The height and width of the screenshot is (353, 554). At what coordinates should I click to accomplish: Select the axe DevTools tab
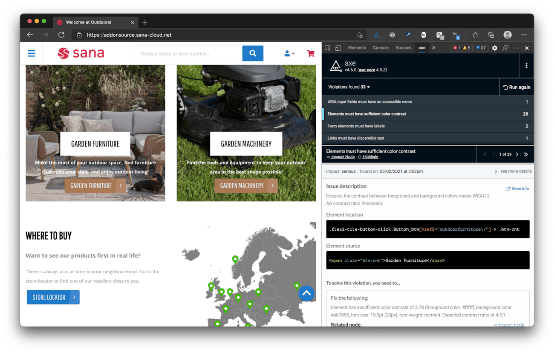(421, 48)
